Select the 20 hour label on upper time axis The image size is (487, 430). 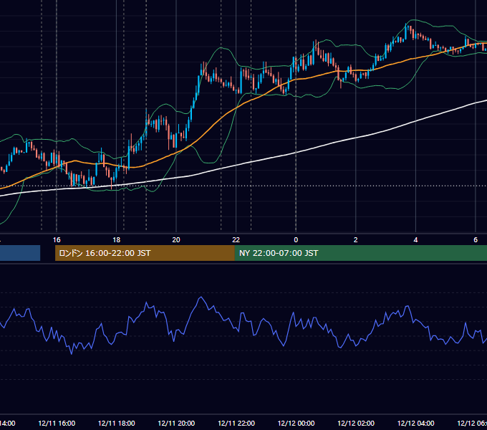pyautogui.click(x=176, y=240)
